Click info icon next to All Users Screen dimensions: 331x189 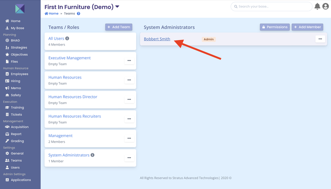(x=67, y=38)
